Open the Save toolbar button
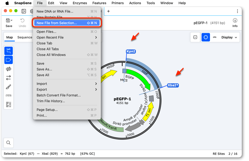This screenshot has height=161, width=249. [x=9, y=23]
